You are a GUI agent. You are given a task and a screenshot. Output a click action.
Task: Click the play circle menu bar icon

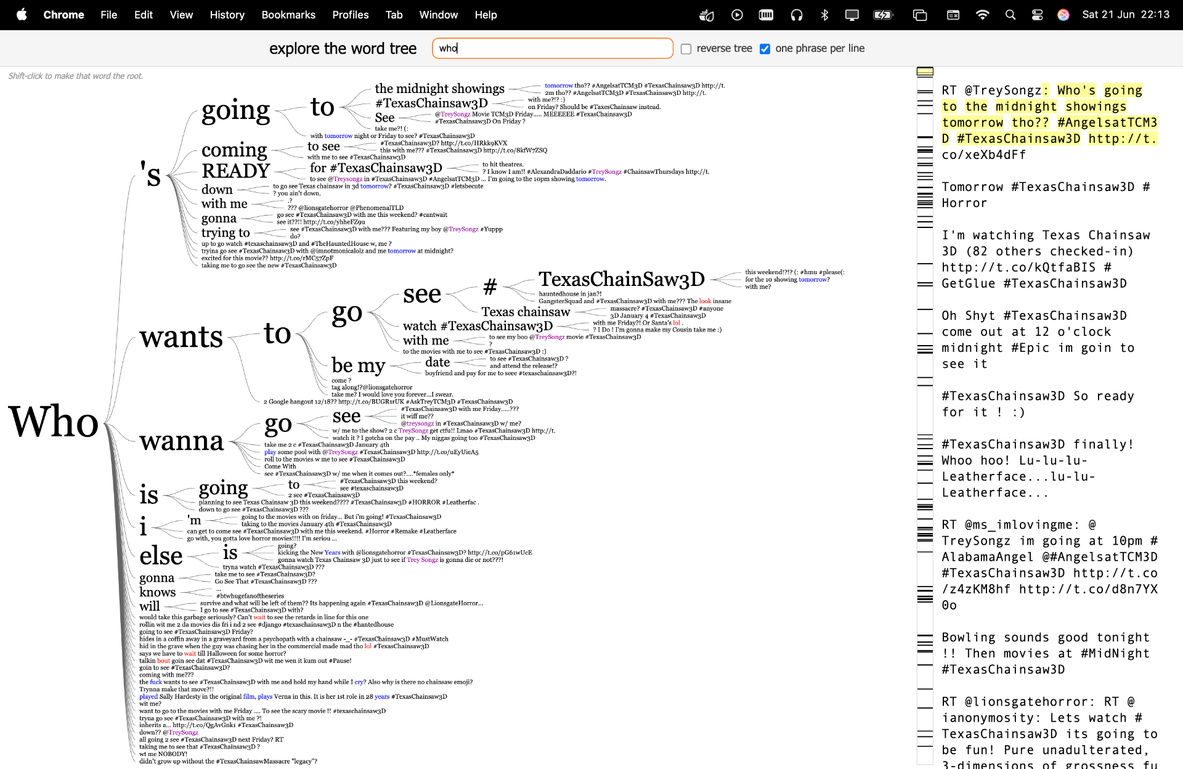point(737,15)
